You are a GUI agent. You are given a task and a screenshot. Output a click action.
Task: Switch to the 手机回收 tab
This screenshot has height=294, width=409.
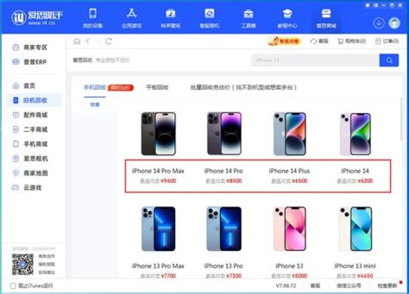tap(95, 87)
